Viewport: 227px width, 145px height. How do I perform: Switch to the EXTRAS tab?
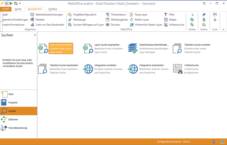point(53,9)
